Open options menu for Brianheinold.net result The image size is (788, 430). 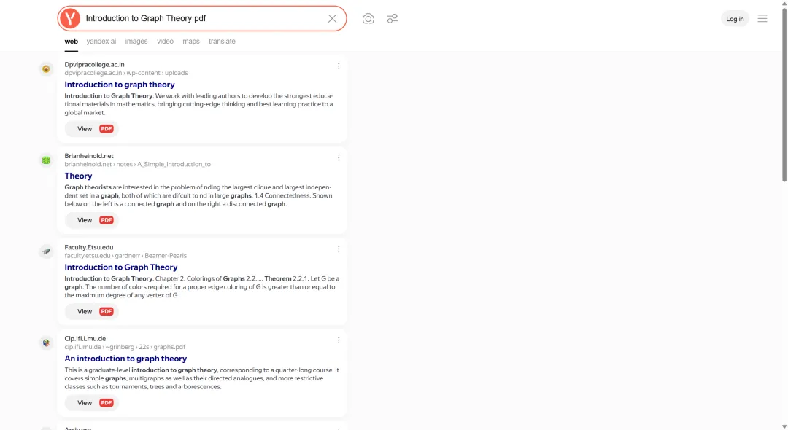[339, 157]
